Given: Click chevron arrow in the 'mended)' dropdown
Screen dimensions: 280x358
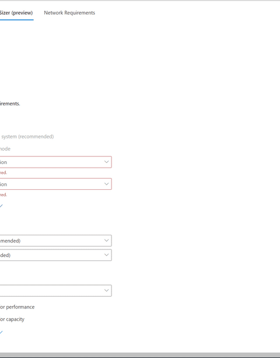Looking at the screenshot, I should (x=107, y=241).
